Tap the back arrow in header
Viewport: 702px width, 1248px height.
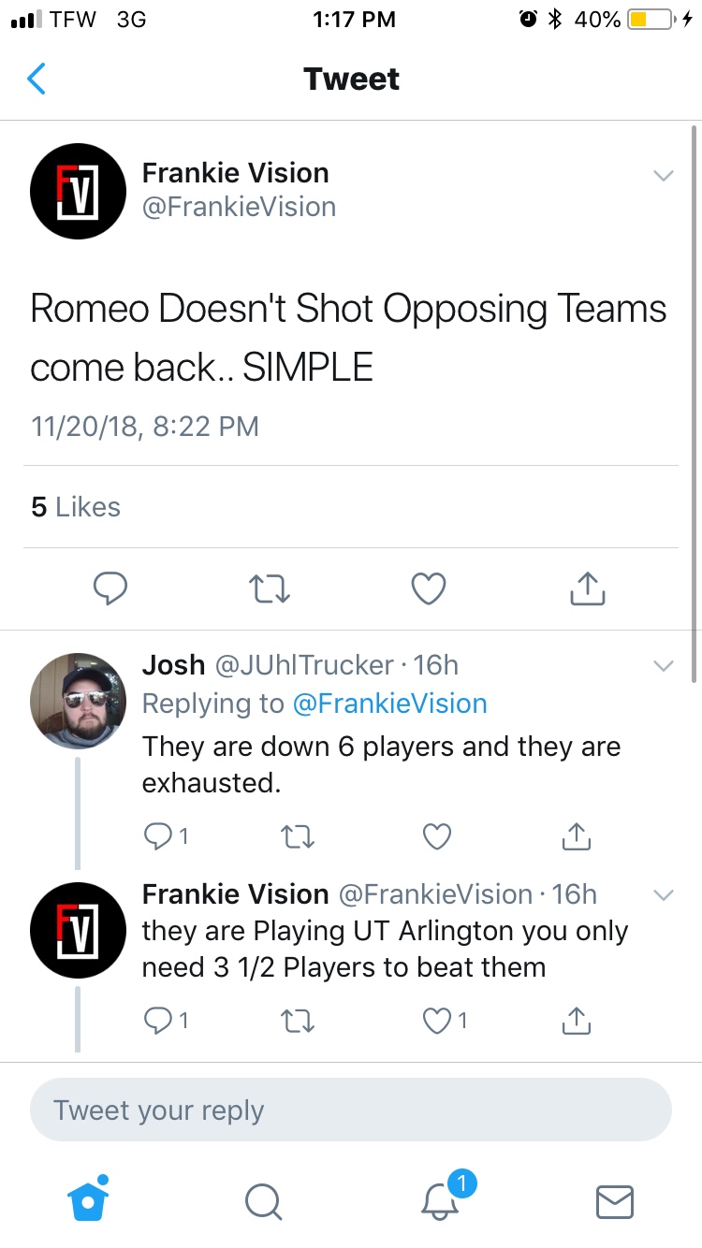pyautogui.click(x=37, y=79)
